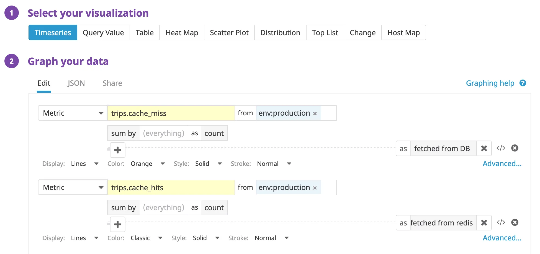This screenshot has width=540, height=254.
Task: Open the Orange color dropdown
Action: coord(148,164)
